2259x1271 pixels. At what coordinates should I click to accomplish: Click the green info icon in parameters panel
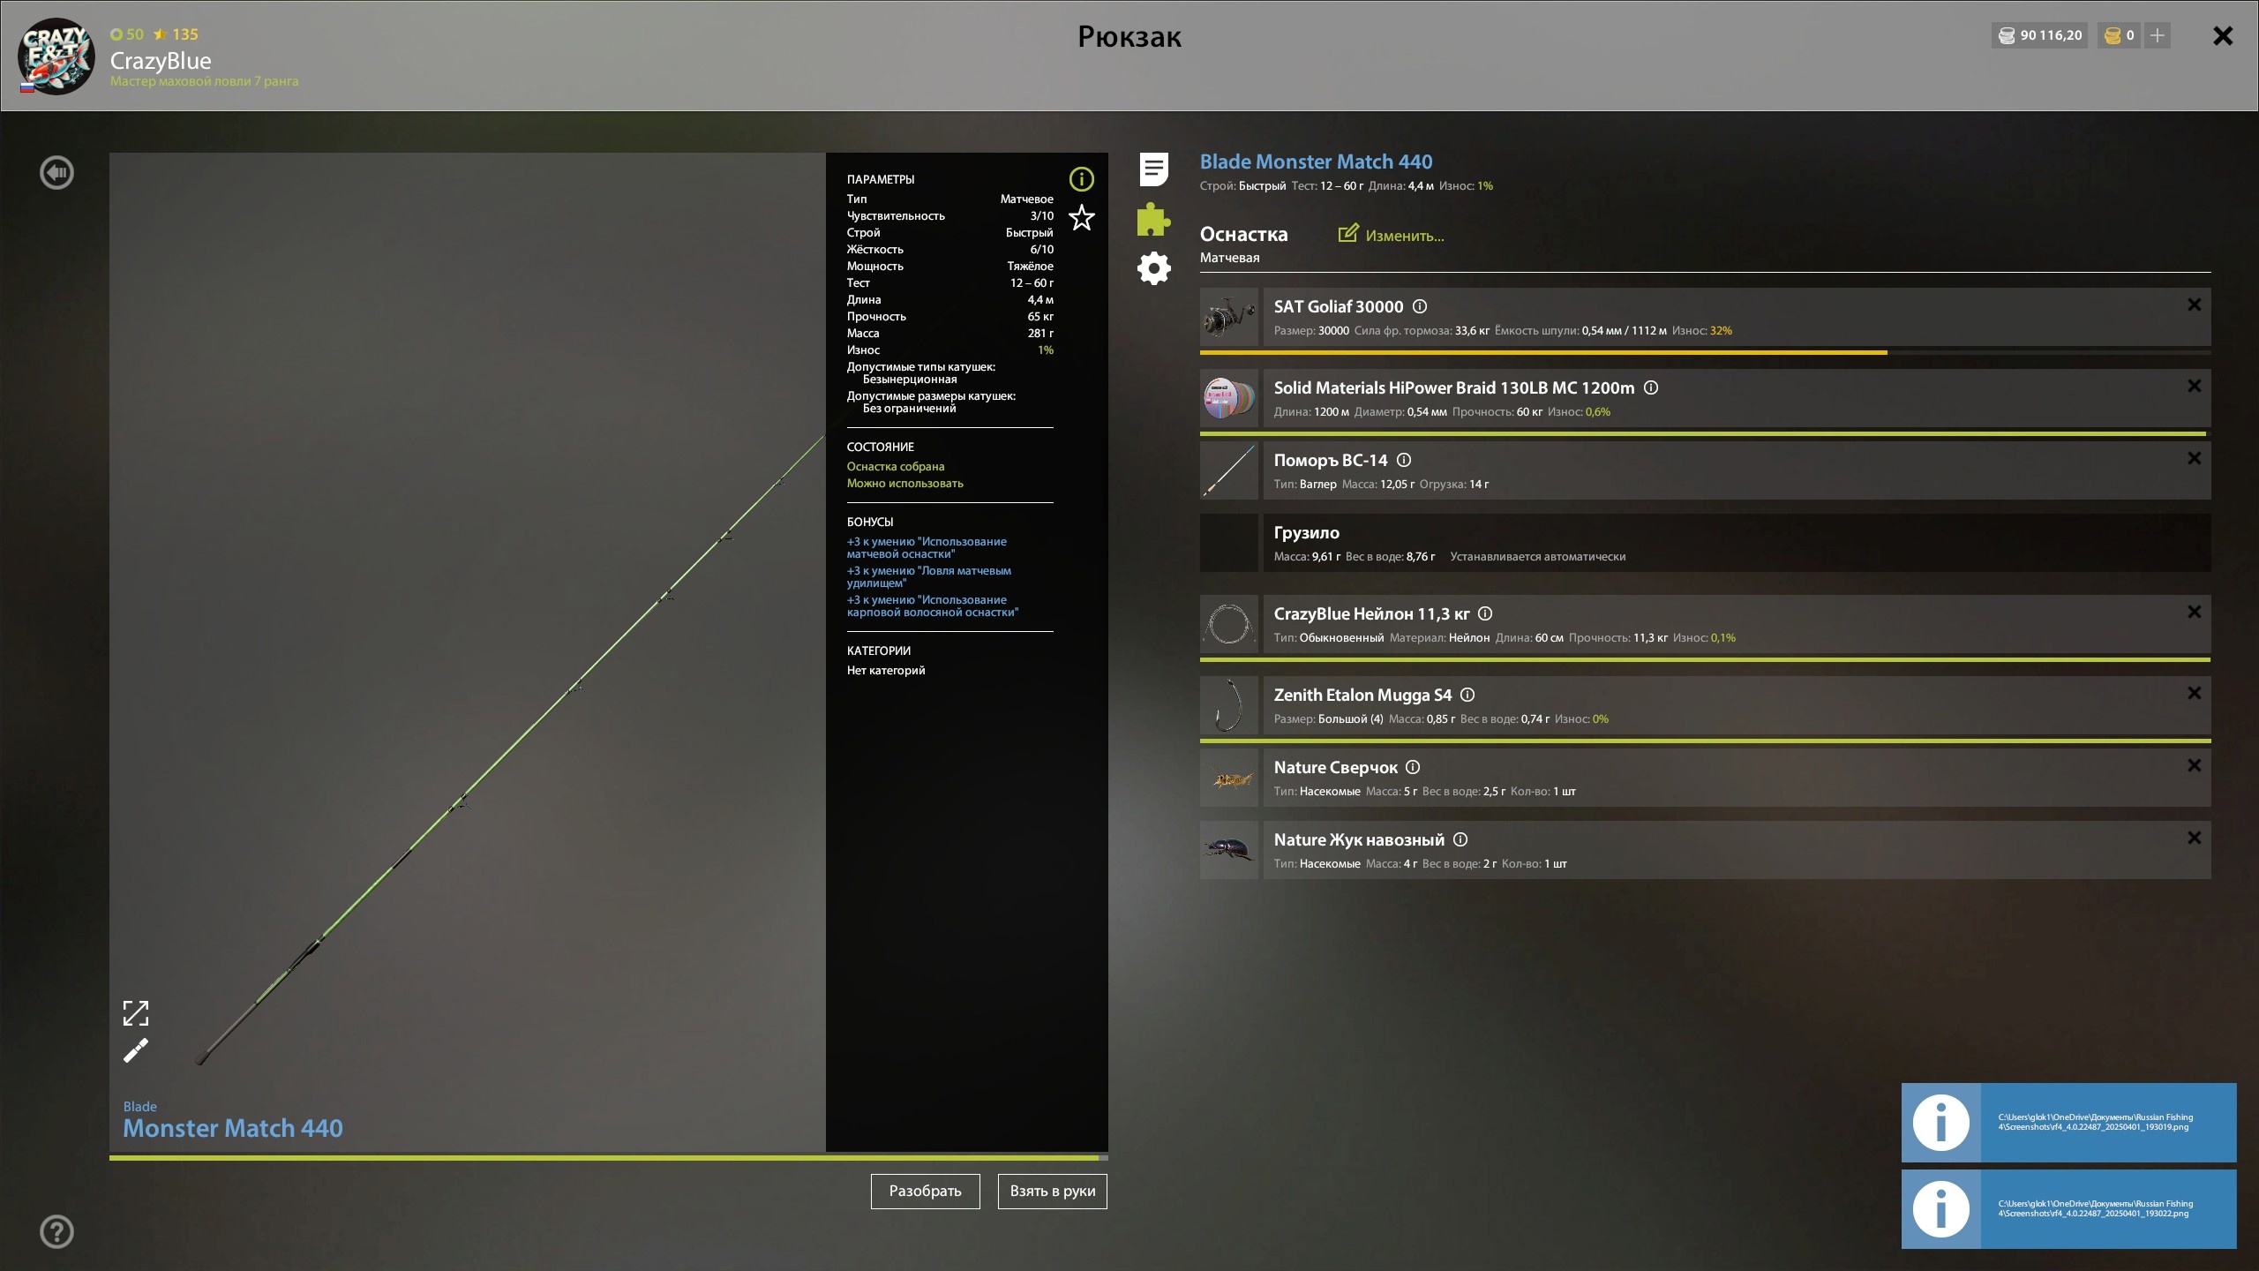1082,179
